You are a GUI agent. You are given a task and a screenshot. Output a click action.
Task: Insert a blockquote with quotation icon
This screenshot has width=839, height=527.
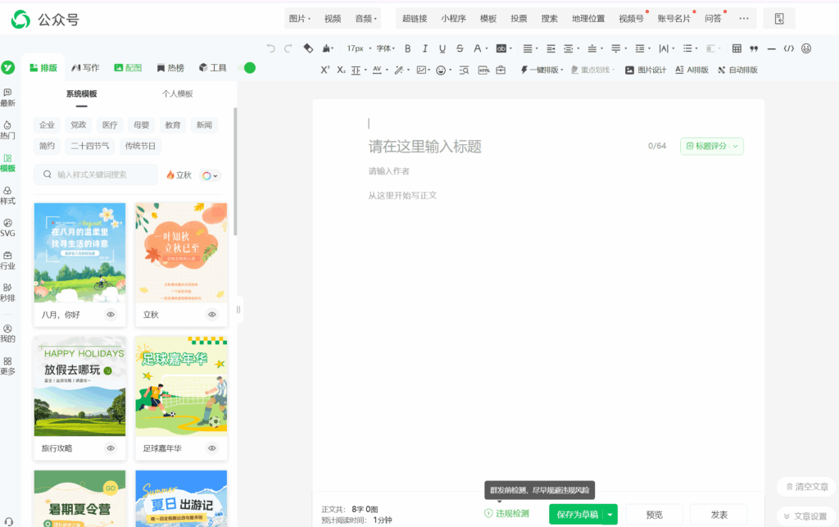coord(754,48)
